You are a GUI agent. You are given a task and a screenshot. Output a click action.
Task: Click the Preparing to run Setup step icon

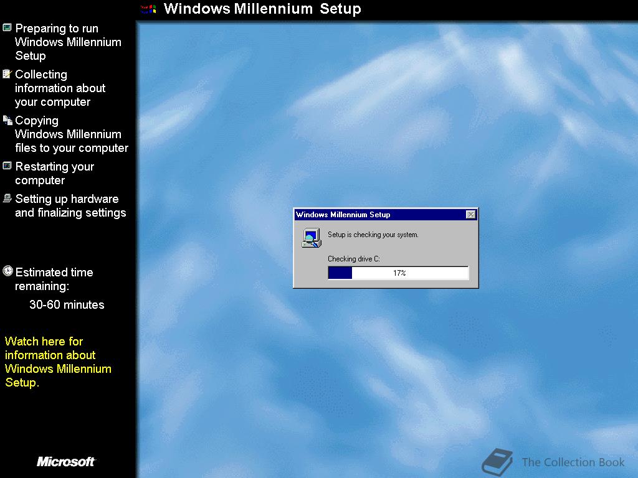(7, 27)
